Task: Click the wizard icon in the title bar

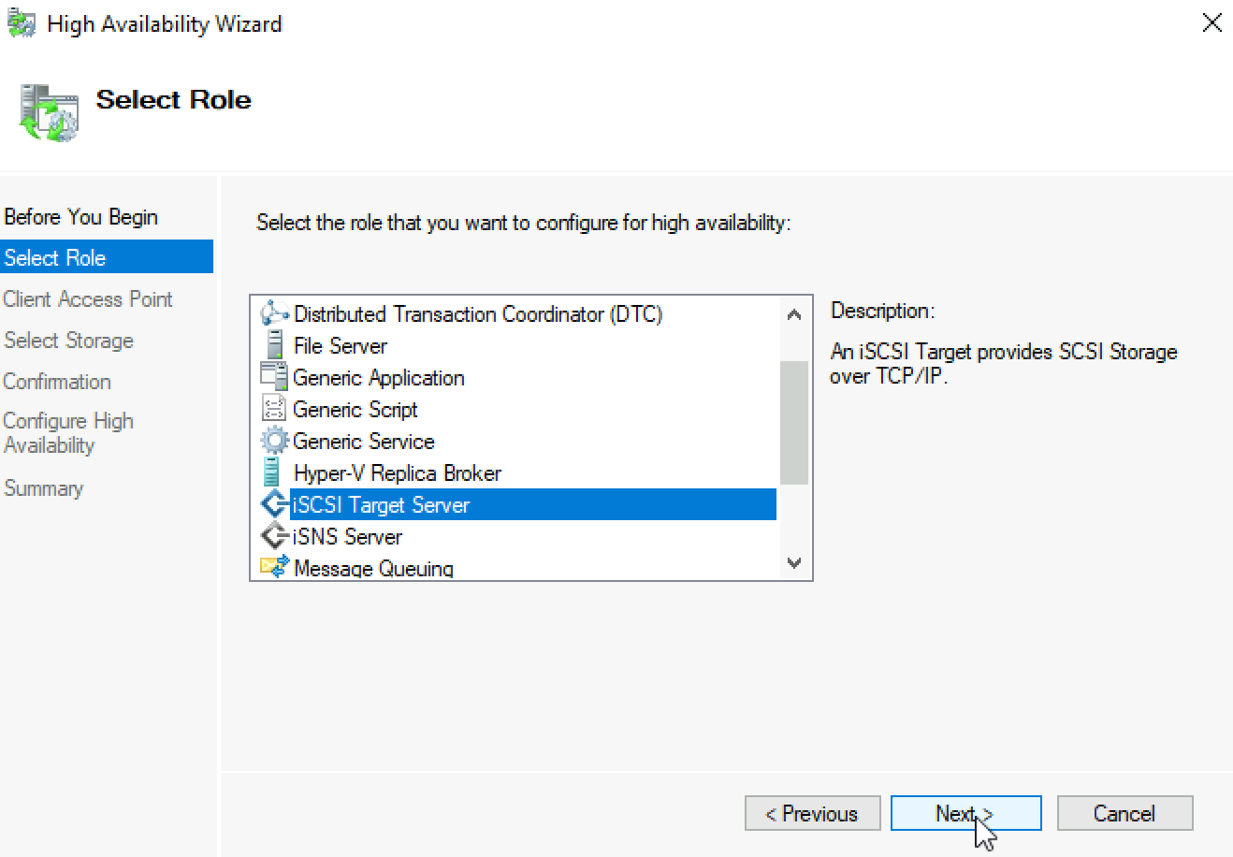Action: coord(22,23)
